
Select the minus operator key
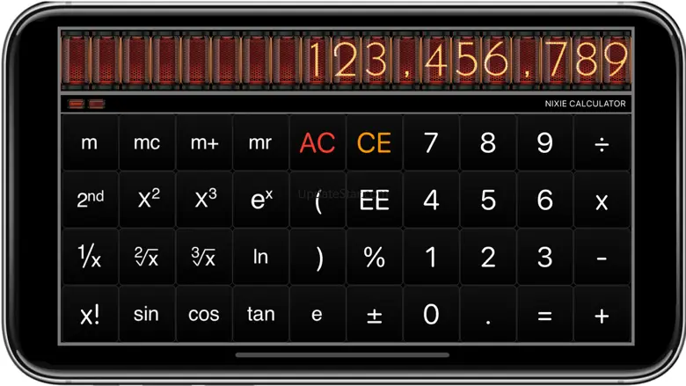[602, 257]
